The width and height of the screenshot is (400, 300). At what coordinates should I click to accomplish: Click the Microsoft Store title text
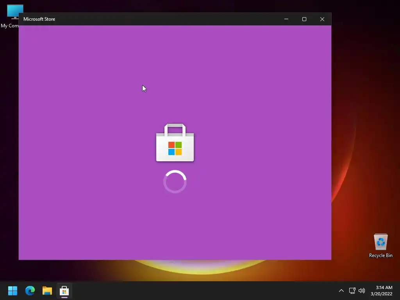[39, 19]
